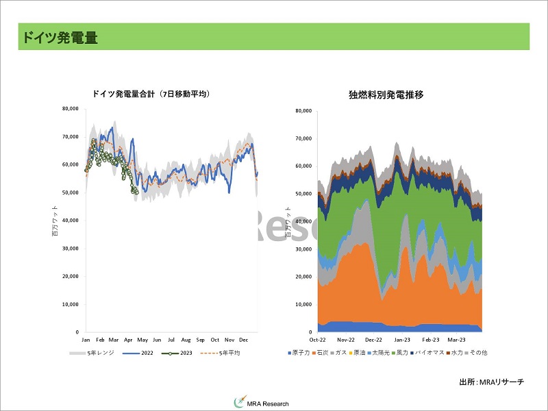Click the chart title ドイツ発電量合計（7日移動平均）
This screenshot has height=411, width=548.
[151, 94]
